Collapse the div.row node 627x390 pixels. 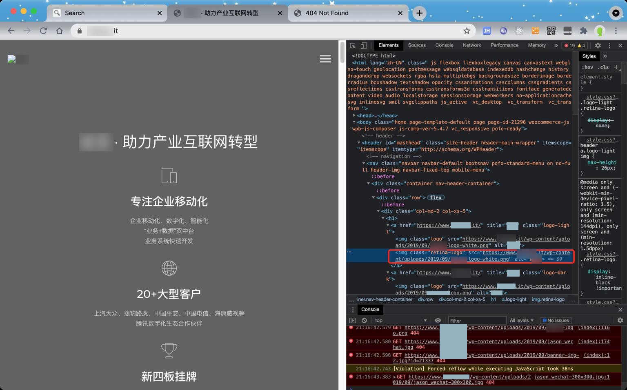(373, 197)
